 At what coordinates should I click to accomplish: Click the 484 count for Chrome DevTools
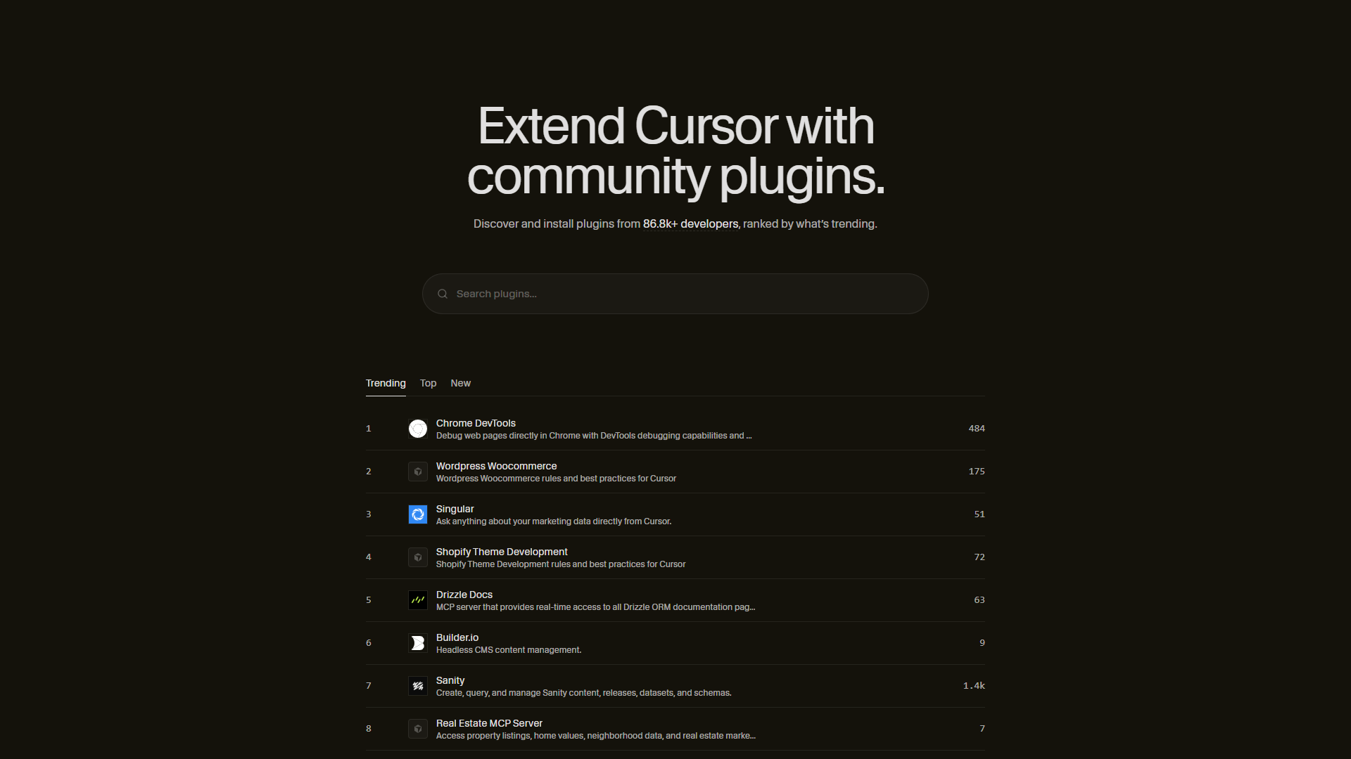click(977, 429)
